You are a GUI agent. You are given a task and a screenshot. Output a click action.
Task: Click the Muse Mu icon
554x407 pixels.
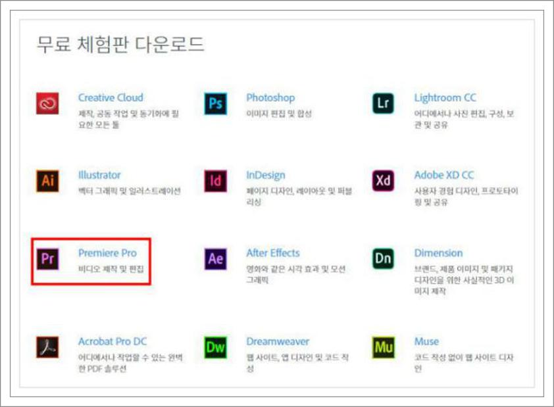pyautogui.click(x=384, y=347)
